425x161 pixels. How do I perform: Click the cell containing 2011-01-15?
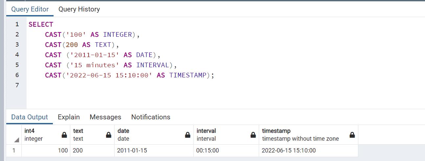click(x=154, y=151)
